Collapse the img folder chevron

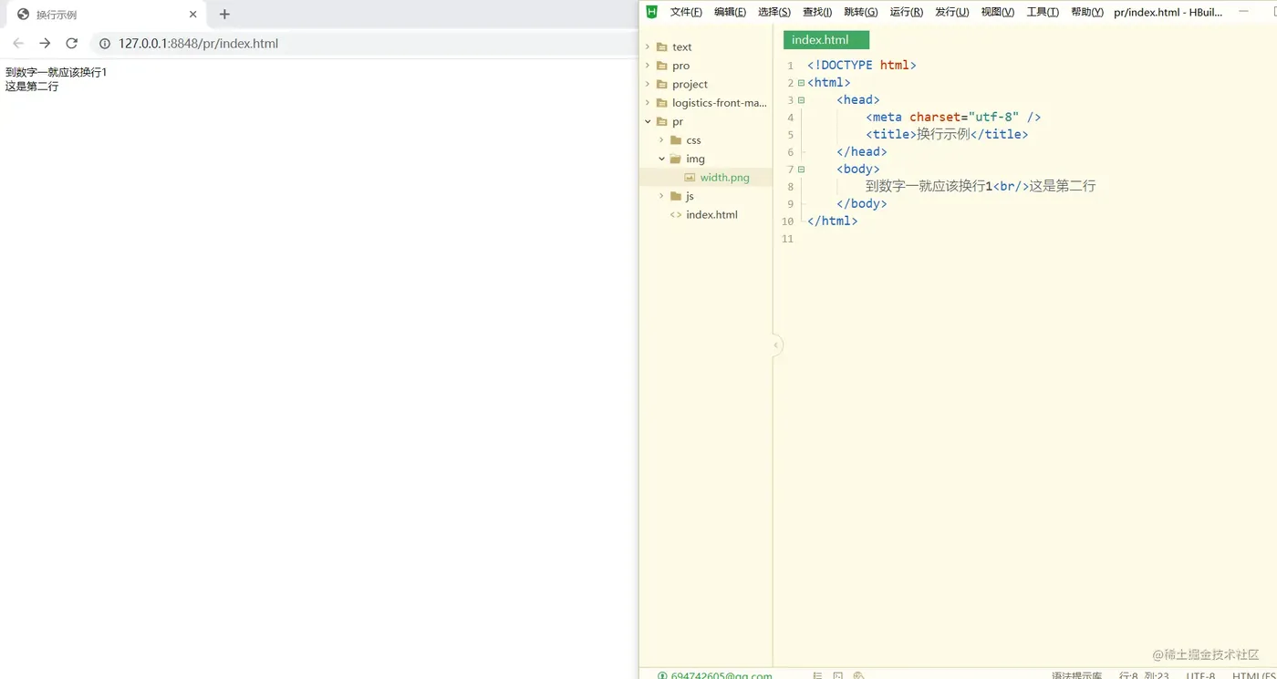pos(661,159)
